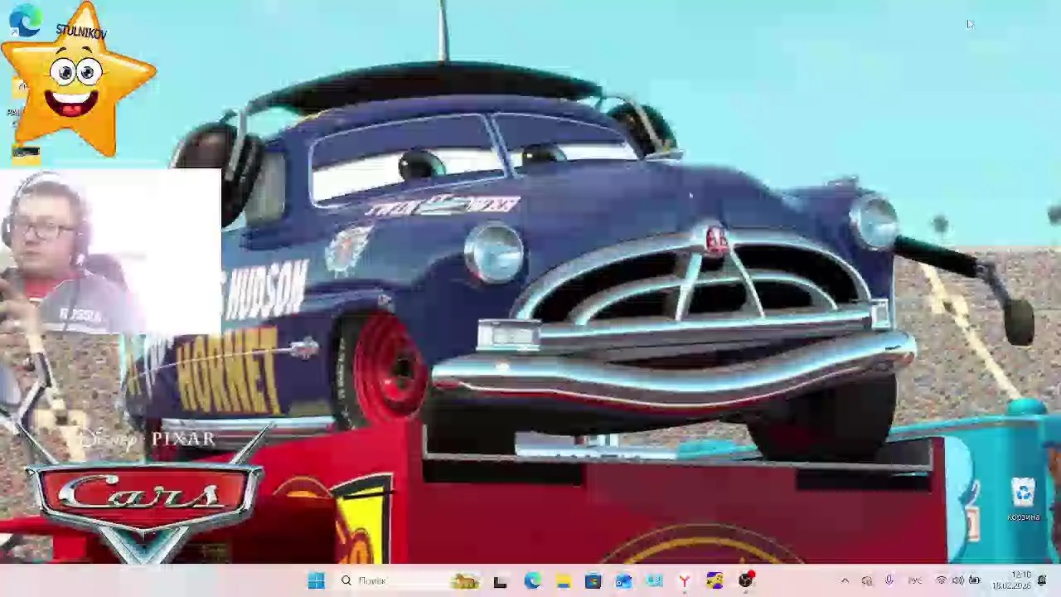Select the Microsoft Edge desktop shortcut
This screenshot has width=1061, height=597.
[x=26, y=21]
